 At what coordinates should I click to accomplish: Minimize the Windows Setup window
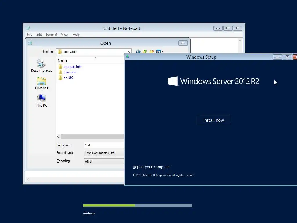(277, 57)
